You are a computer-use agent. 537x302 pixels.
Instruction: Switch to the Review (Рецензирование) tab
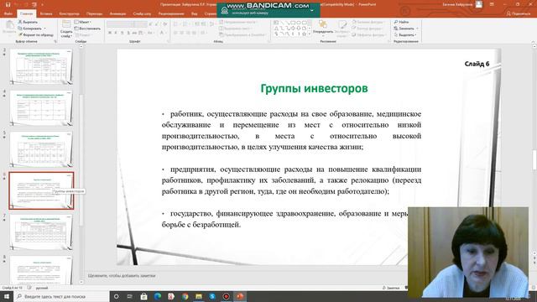click(171, 13)
